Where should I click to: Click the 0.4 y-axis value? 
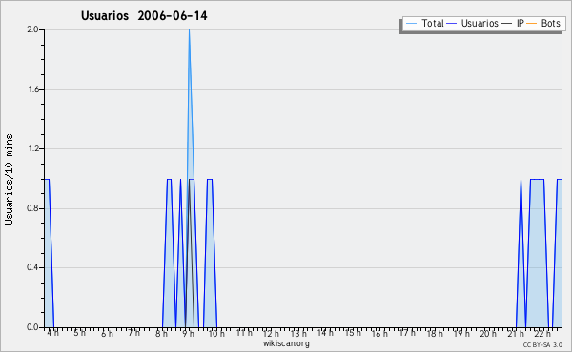point(32,267)
